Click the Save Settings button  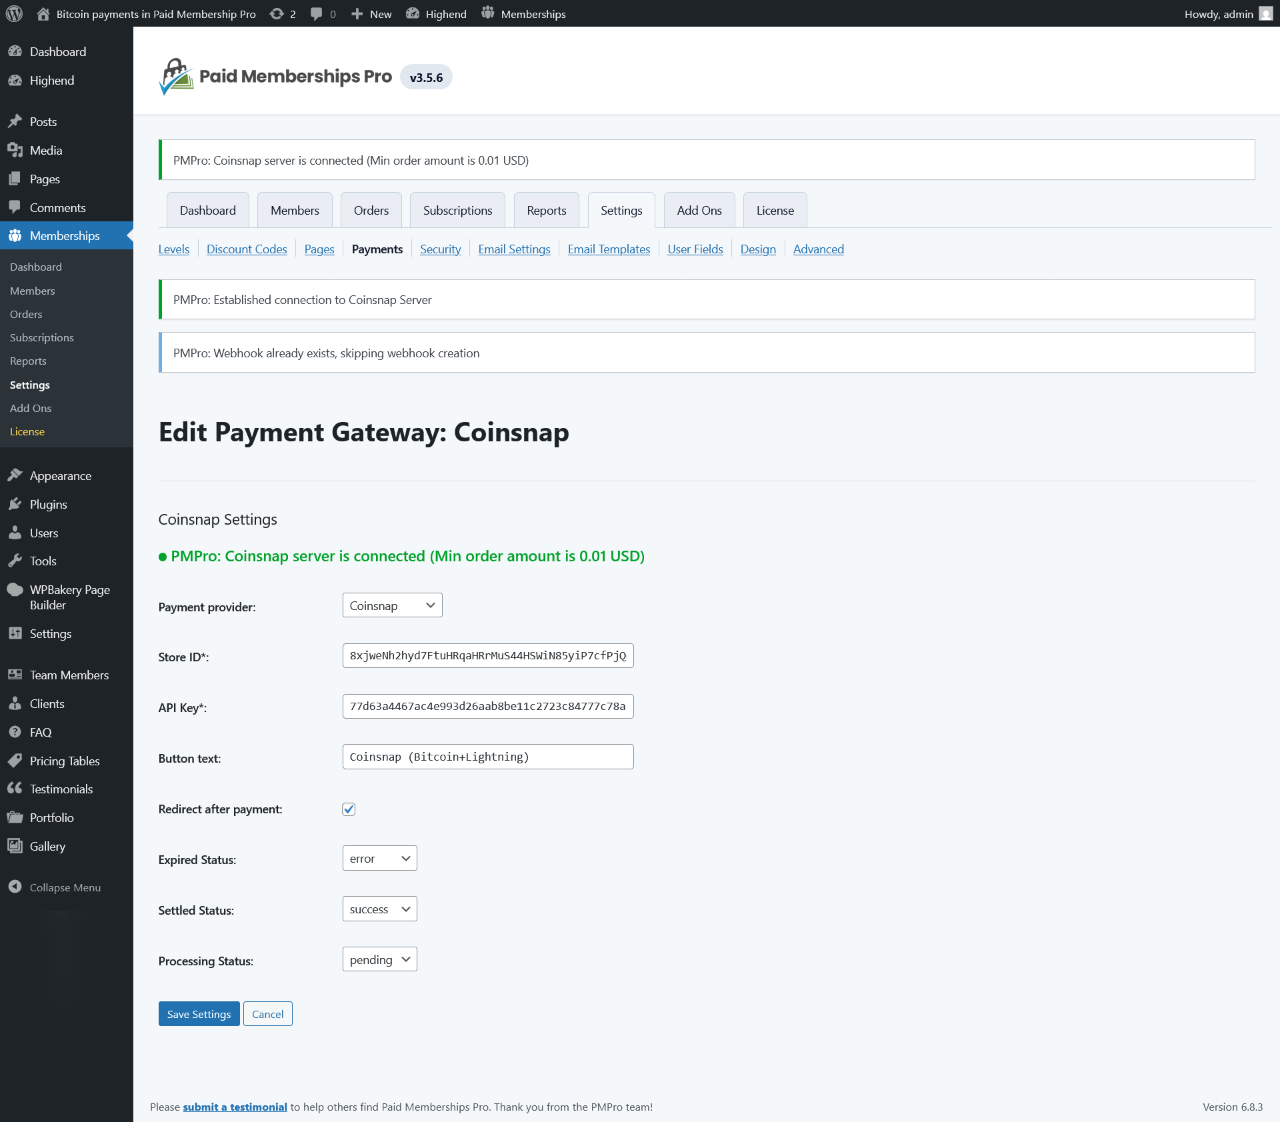tap(199, 1014)
